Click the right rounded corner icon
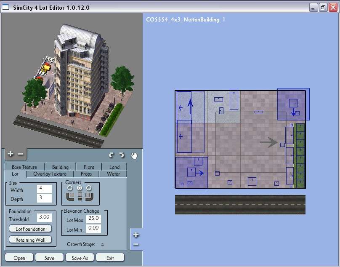Screen dimensions: 340x267 pyautogui.click(x=89, y=196)
